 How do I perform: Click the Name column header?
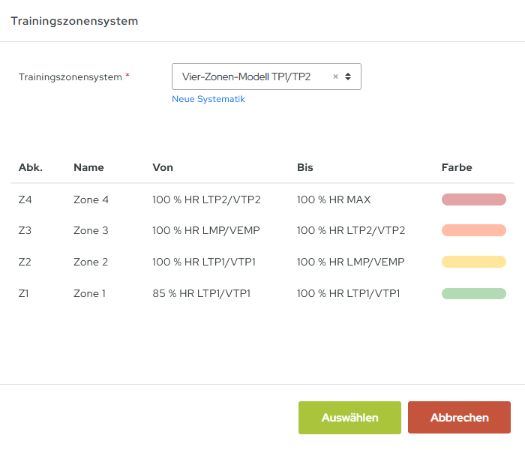pos(88,167)
